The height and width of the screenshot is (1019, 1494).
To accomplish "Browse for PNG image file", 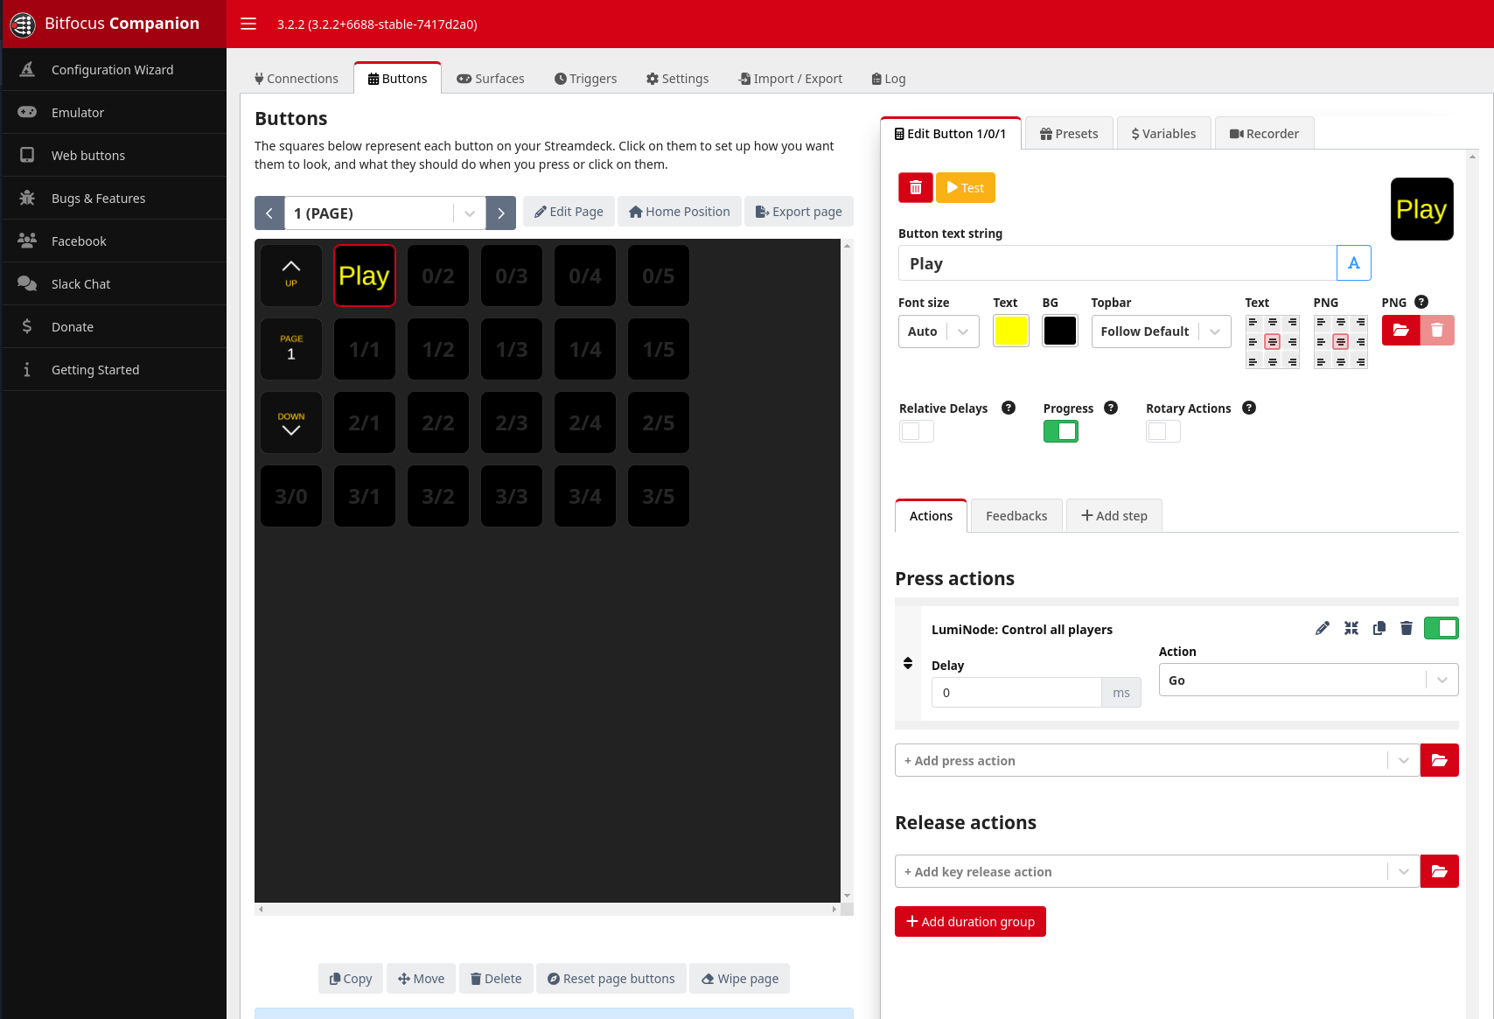I will coord(1400,331).
